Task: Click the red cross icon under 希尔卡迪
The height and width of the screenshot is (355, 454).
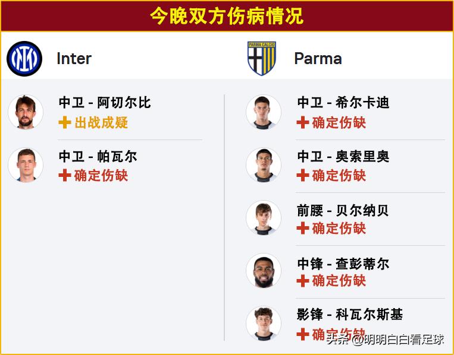Action: [x=303, y=123]
